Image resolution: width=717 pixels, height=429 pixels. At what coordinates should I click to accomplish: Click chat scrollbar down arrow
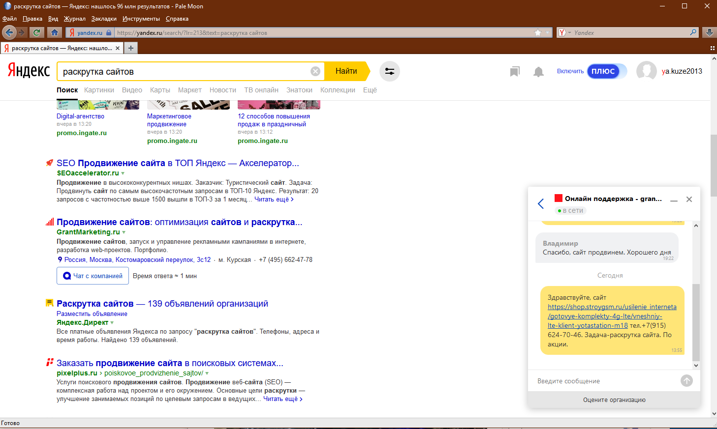696,365
